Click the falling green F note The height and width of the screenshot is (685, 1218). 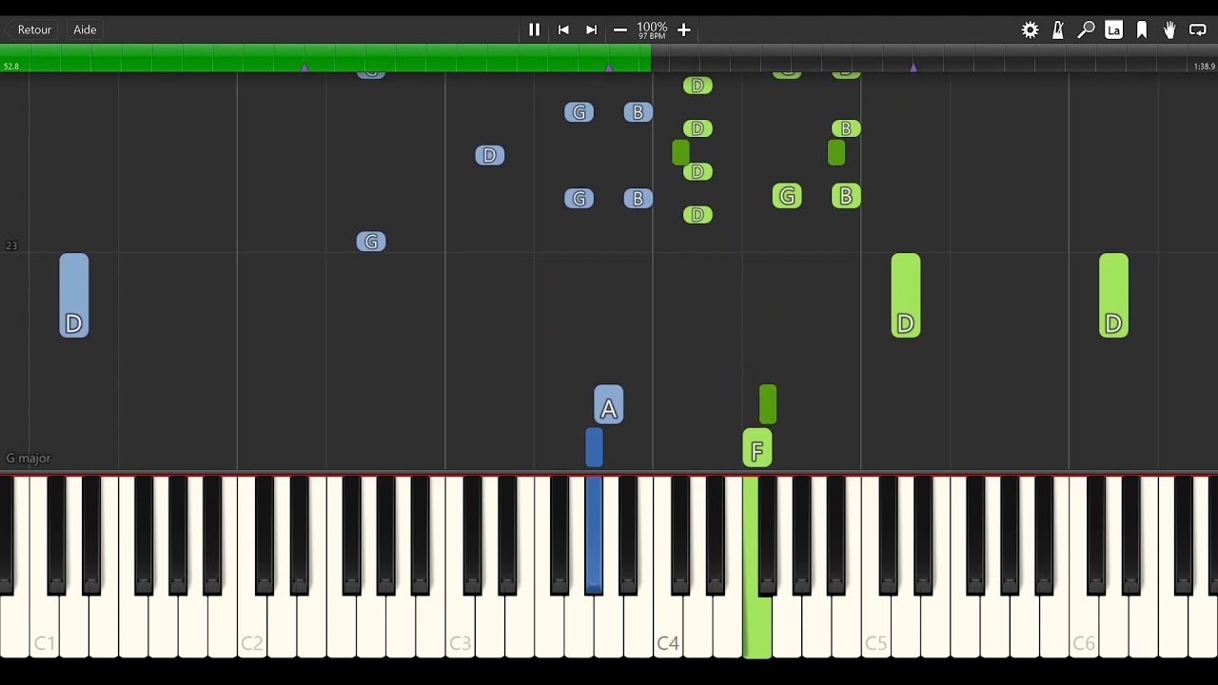[x=757, y=447]
